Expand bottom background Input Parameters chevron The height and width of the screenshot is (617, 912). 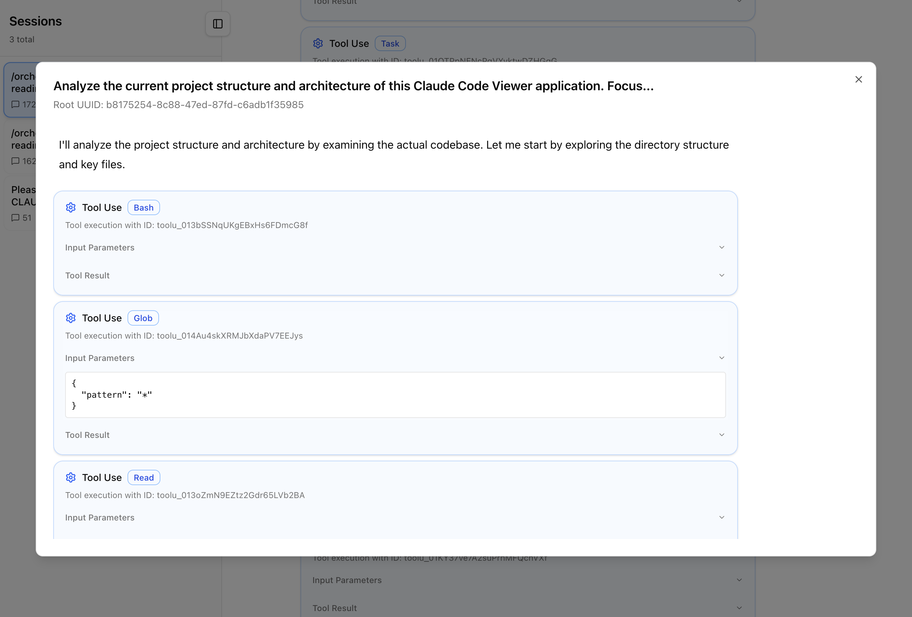pos(739,580)
